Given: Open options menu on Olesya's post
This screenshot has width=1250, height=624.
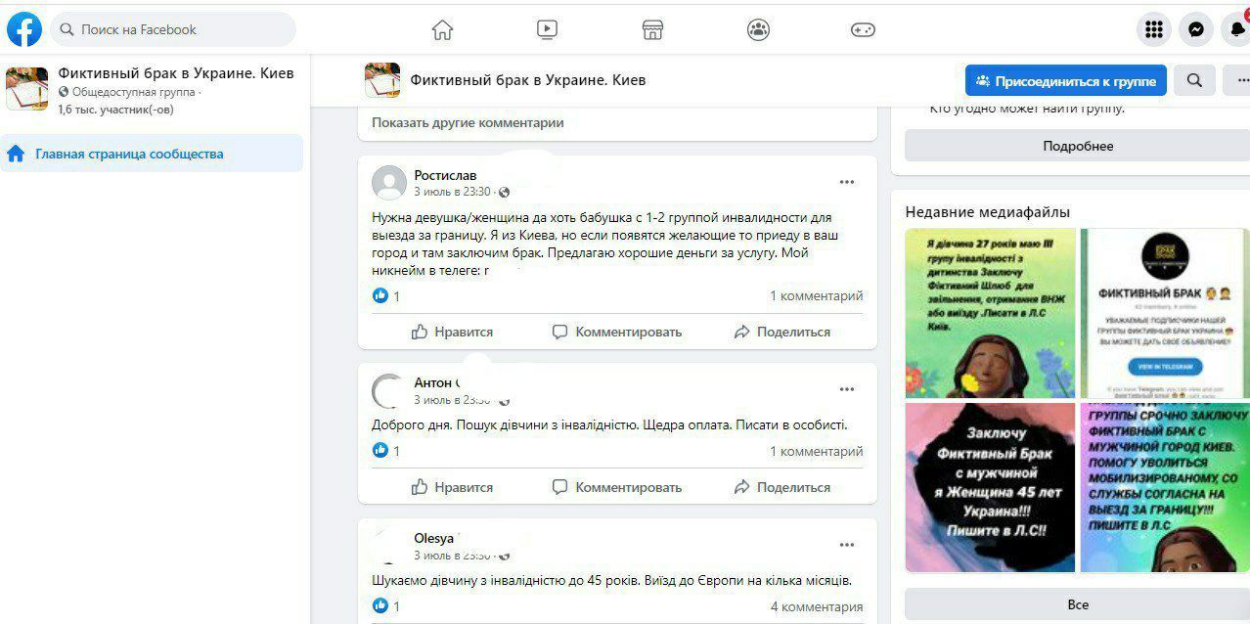Looking at the screenshot, I should click(846, 545).
